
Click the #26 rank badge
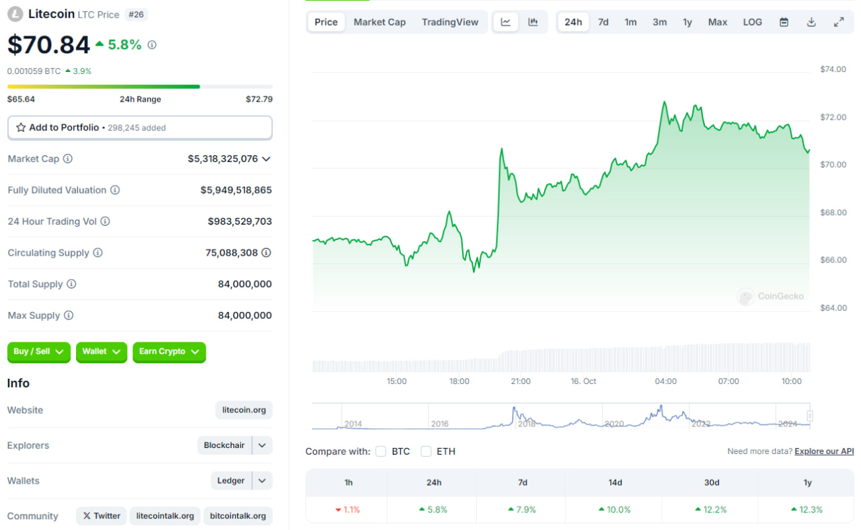137,15
